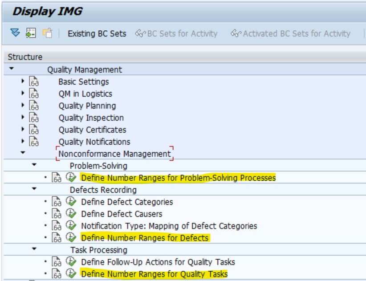Click the Expand All blue arrows icon

click(15, 33)
